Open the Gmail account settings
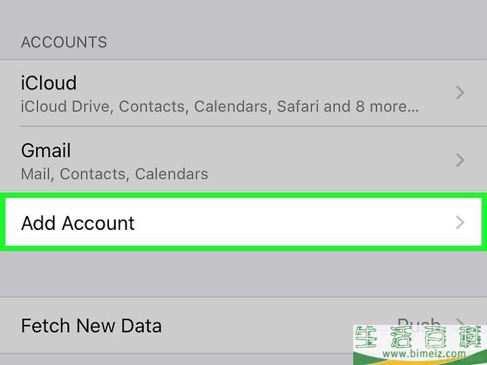This screenshot has height=365, width=487. (243, 160)
